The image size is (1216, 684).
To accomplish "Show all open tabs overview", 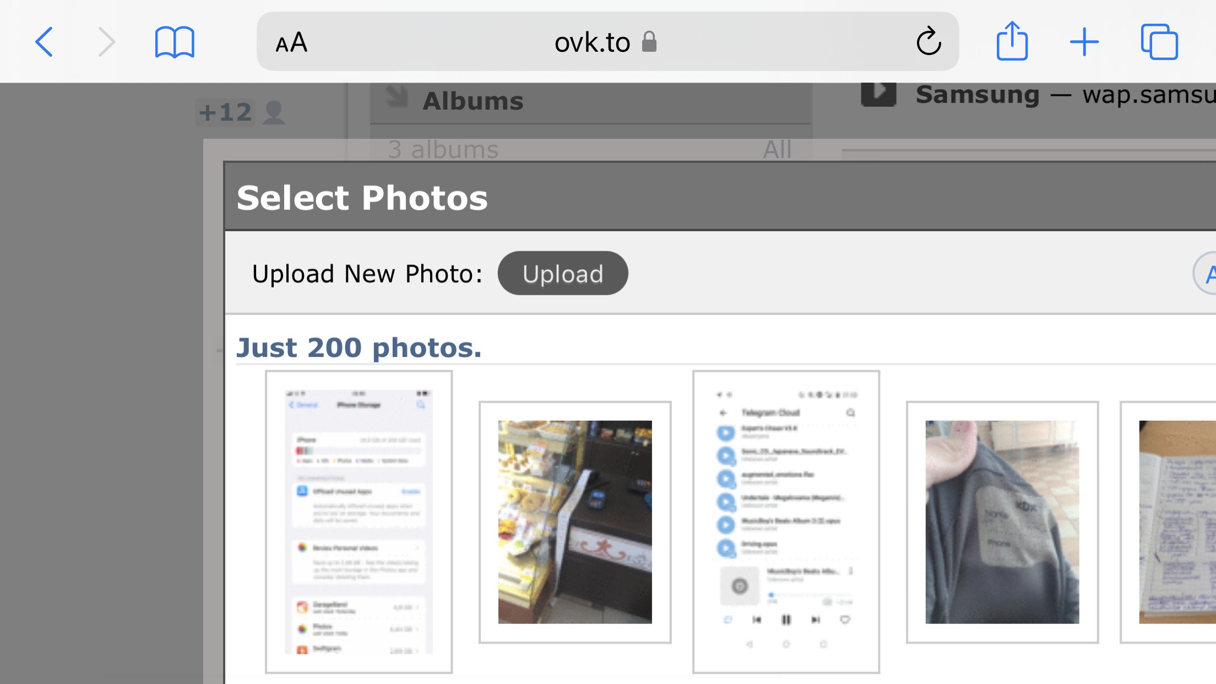I will point(1159,42).
